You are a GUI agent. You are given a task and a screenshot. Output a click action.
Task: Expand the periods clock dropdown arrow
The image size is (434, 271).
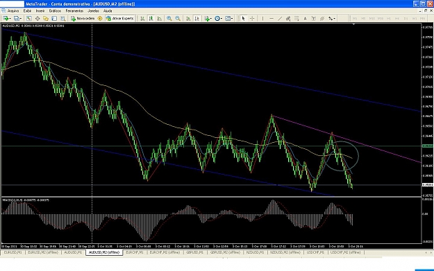coord(222,19)
